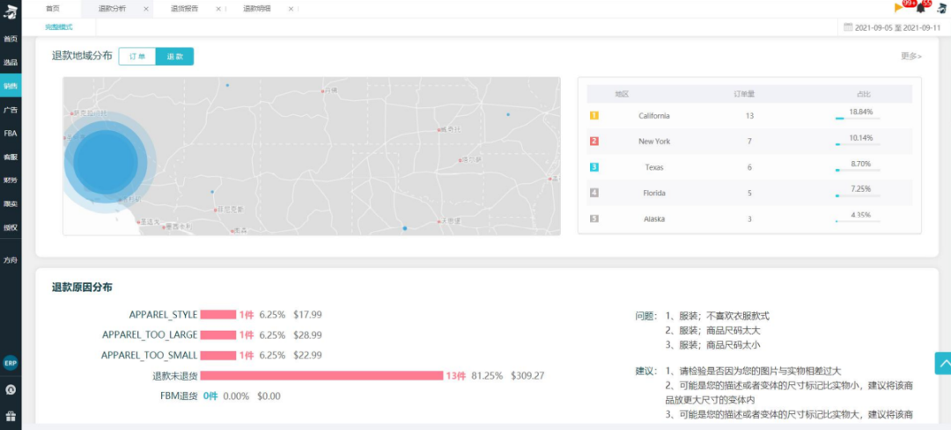This screenshot has height=430, width=951.
Task: Click the 13件 count text
Action: [455, 375]
